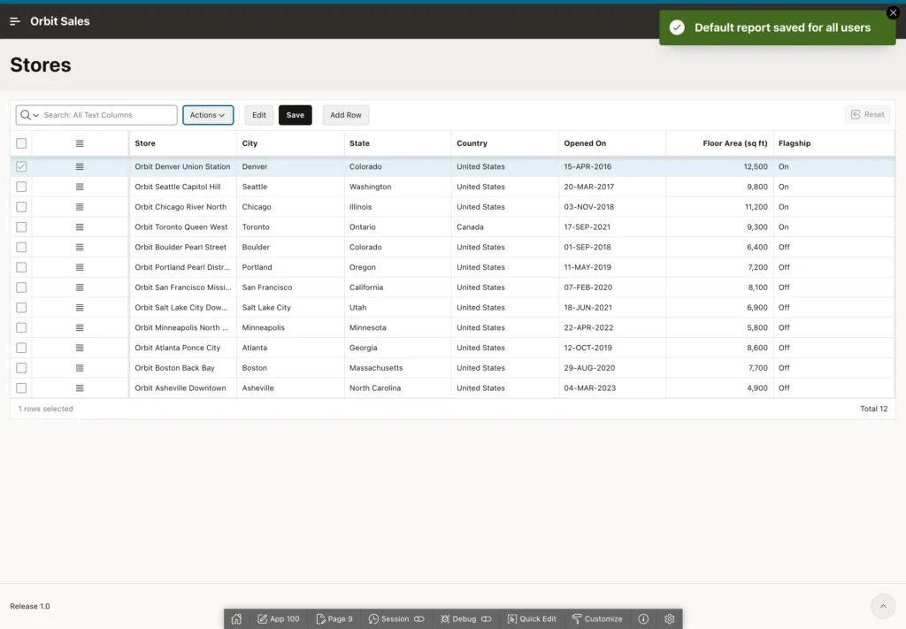Open row actions menu for Orbit Boston Back Bay
This screenshot has width=906, height=629.
tap(80, 368)
